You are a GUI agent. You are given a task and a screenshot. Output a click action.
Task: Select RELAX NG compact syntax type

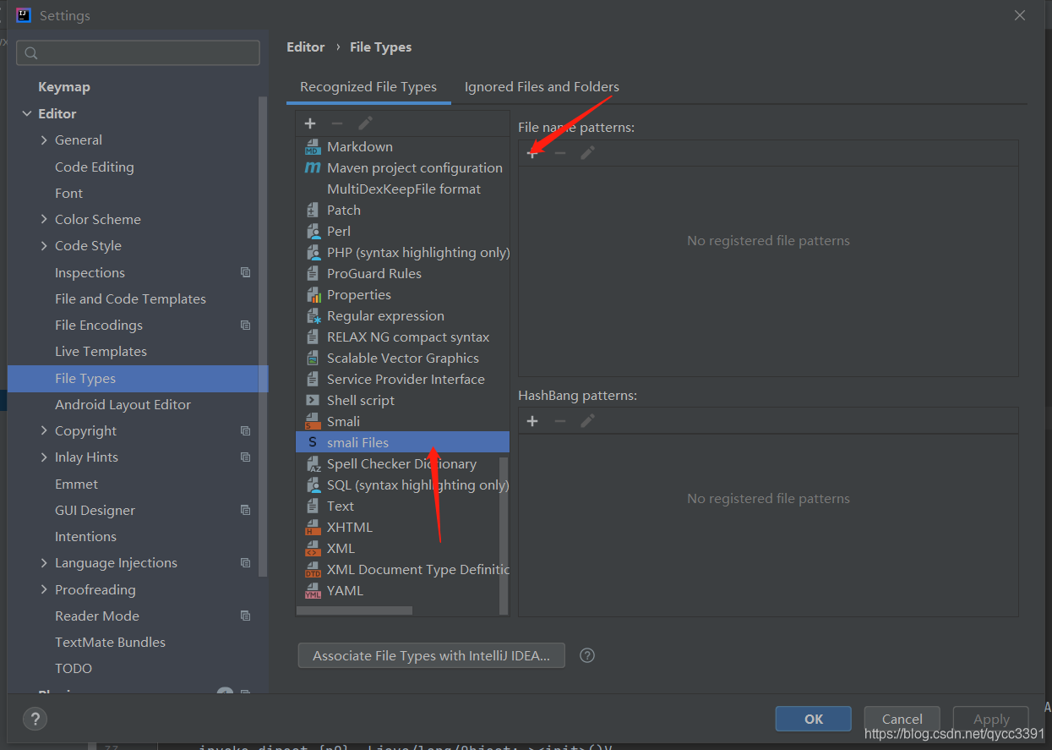(402, 337)
